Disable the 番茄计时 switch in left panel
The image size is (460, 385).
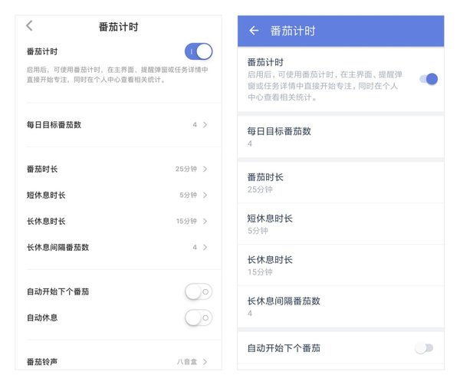[x=199, y=51]
